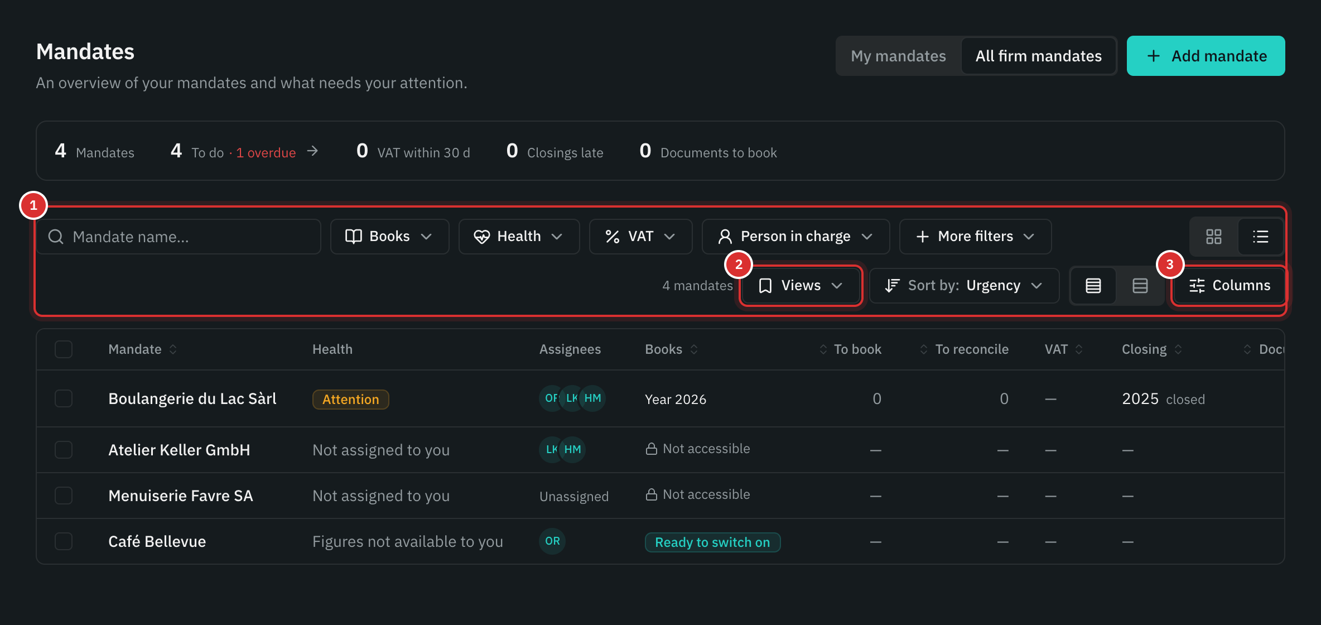Open the Menuiserie Favre SA mandate
1321x625 pixels.
(x=181, y=496)
